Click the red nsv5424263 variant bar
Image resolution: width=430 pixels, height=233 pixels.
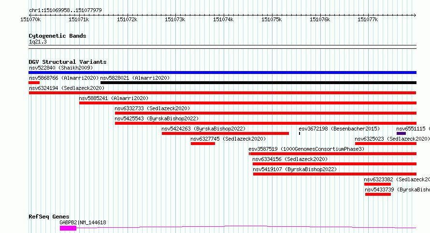coord(226,133)
